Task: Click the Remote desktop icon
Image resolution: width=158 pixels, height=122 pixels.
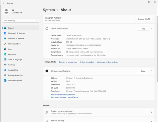Action: click(47, 121)
